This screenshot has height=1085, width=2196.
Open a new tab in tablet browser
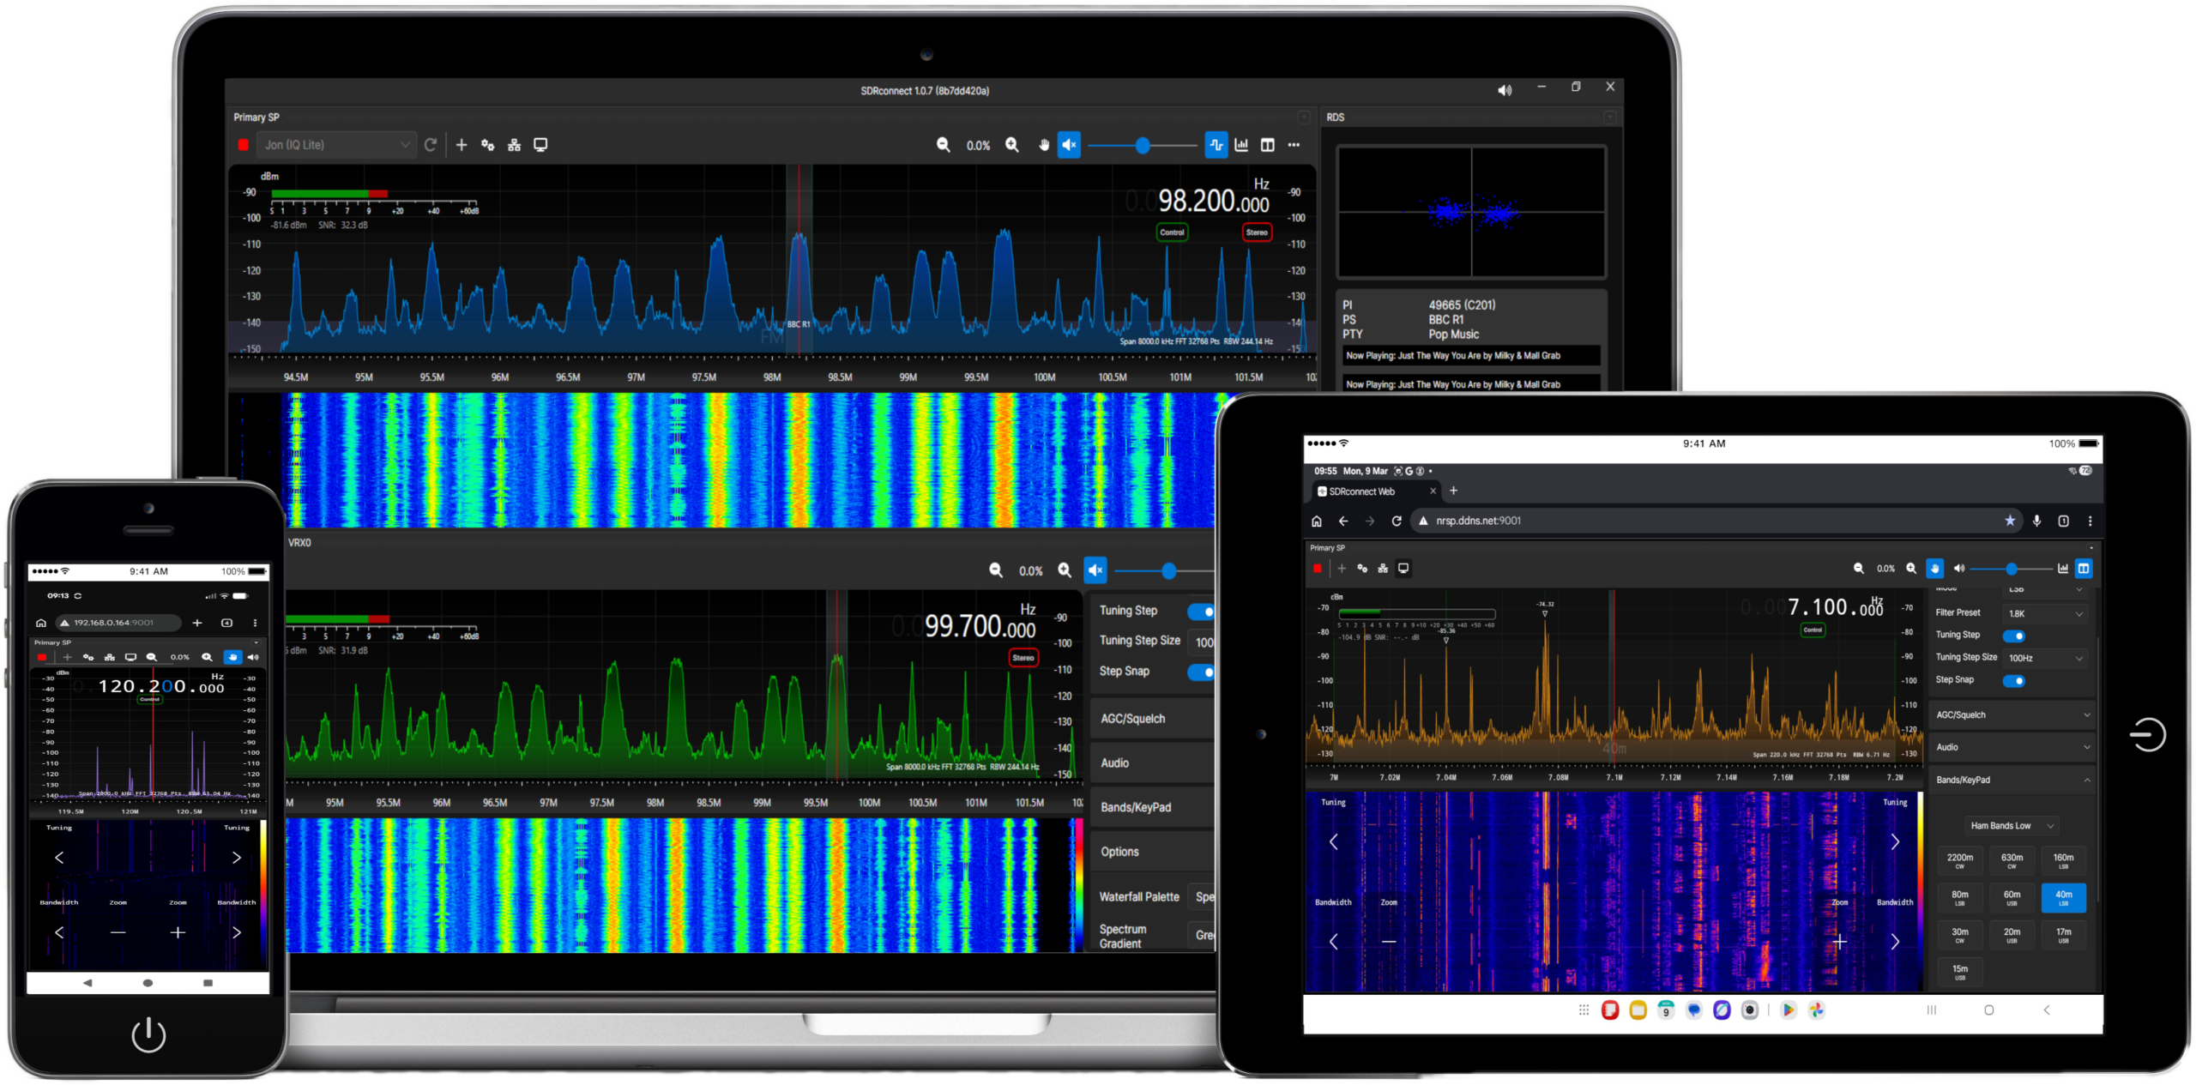(x=1453, y=491)
